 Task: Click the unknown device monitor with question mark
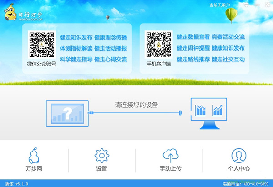tap(67, 113)
